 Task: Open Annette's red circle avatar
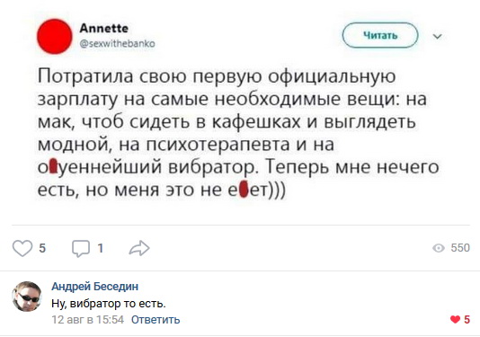[55, 37]
